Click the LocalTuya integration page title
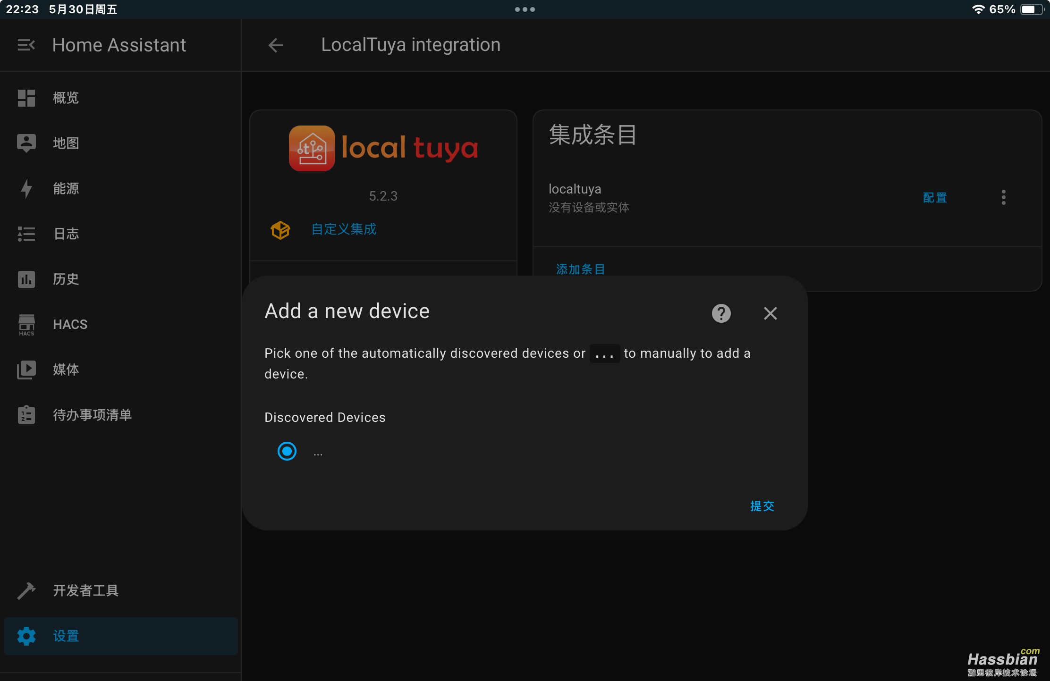This screenshot has height=681, width=1050. tap(411, 45)
